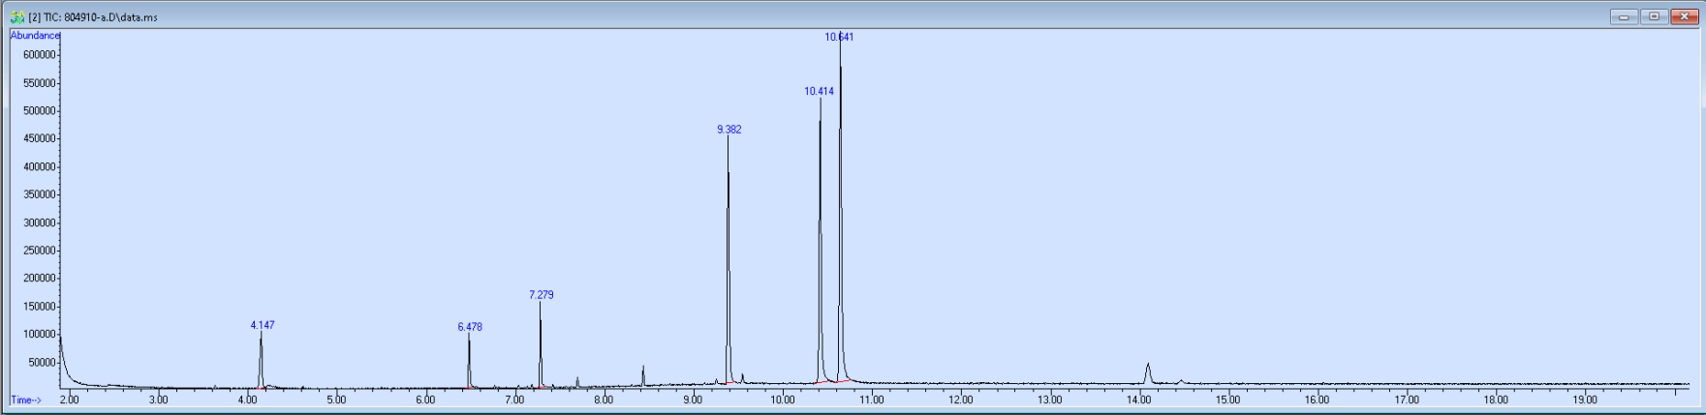Click the x-axis tick 4.00
This screenshot has width=1706, height=415.
click(247, 400)
